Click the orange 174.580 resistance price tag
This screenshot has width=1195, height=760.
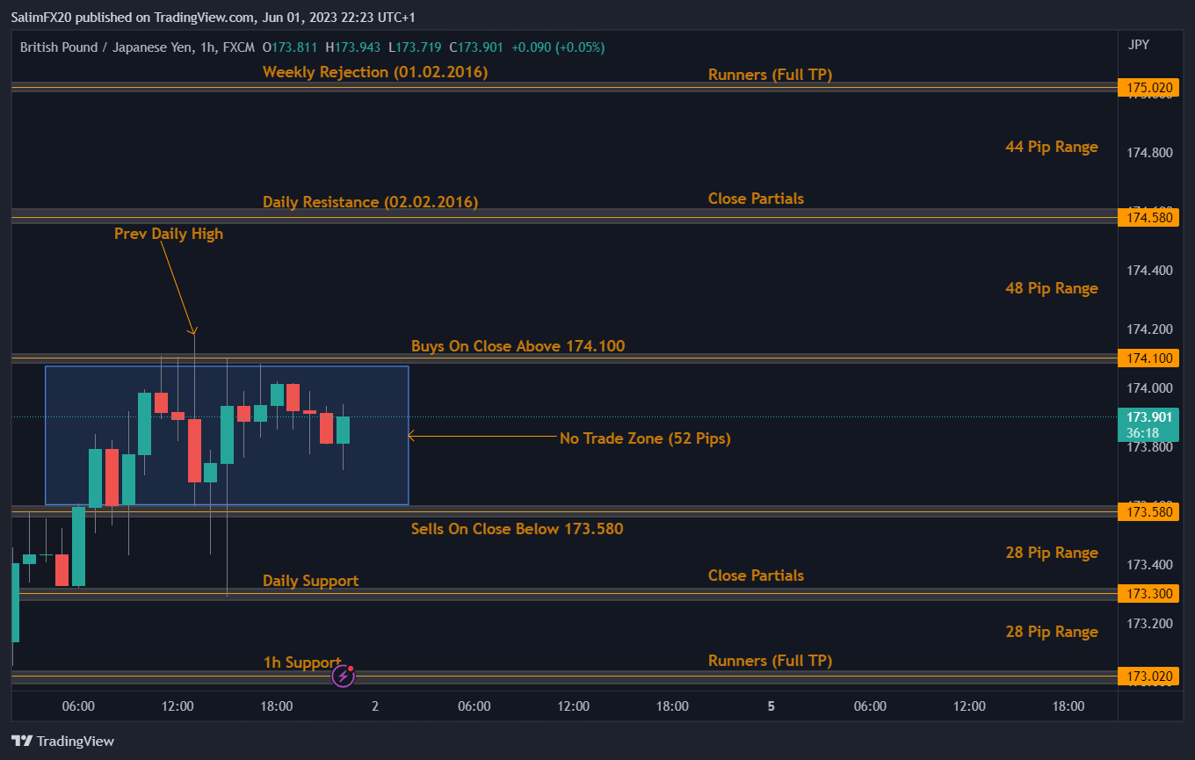click(1148, 217)
